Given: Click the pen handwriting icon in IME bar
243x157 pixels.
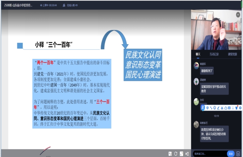Looking at the screenshot, I should 218,108.
